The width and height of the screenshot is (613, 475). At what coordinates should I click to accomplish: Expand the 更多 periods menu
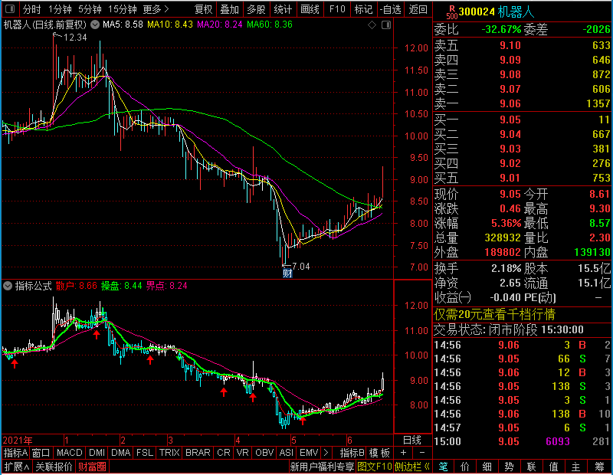pos(156,9)
